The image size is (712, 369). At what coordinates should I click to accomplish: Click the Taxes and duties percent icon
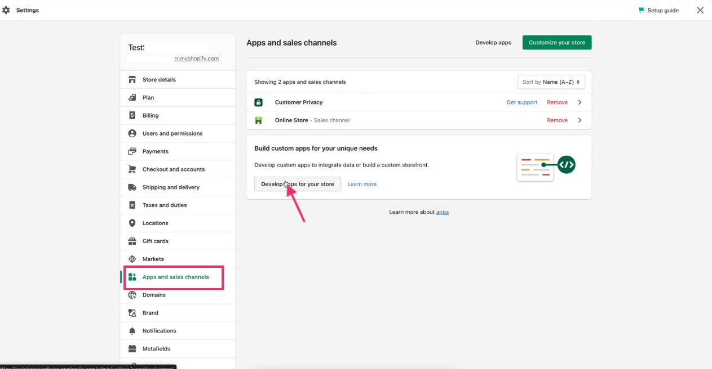click(132, 205)
